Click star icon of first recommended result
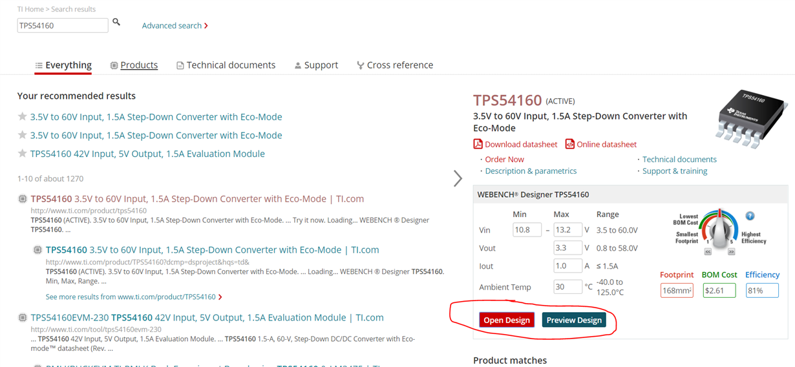This screenshot has height=367, width=795. coord(23,117)
